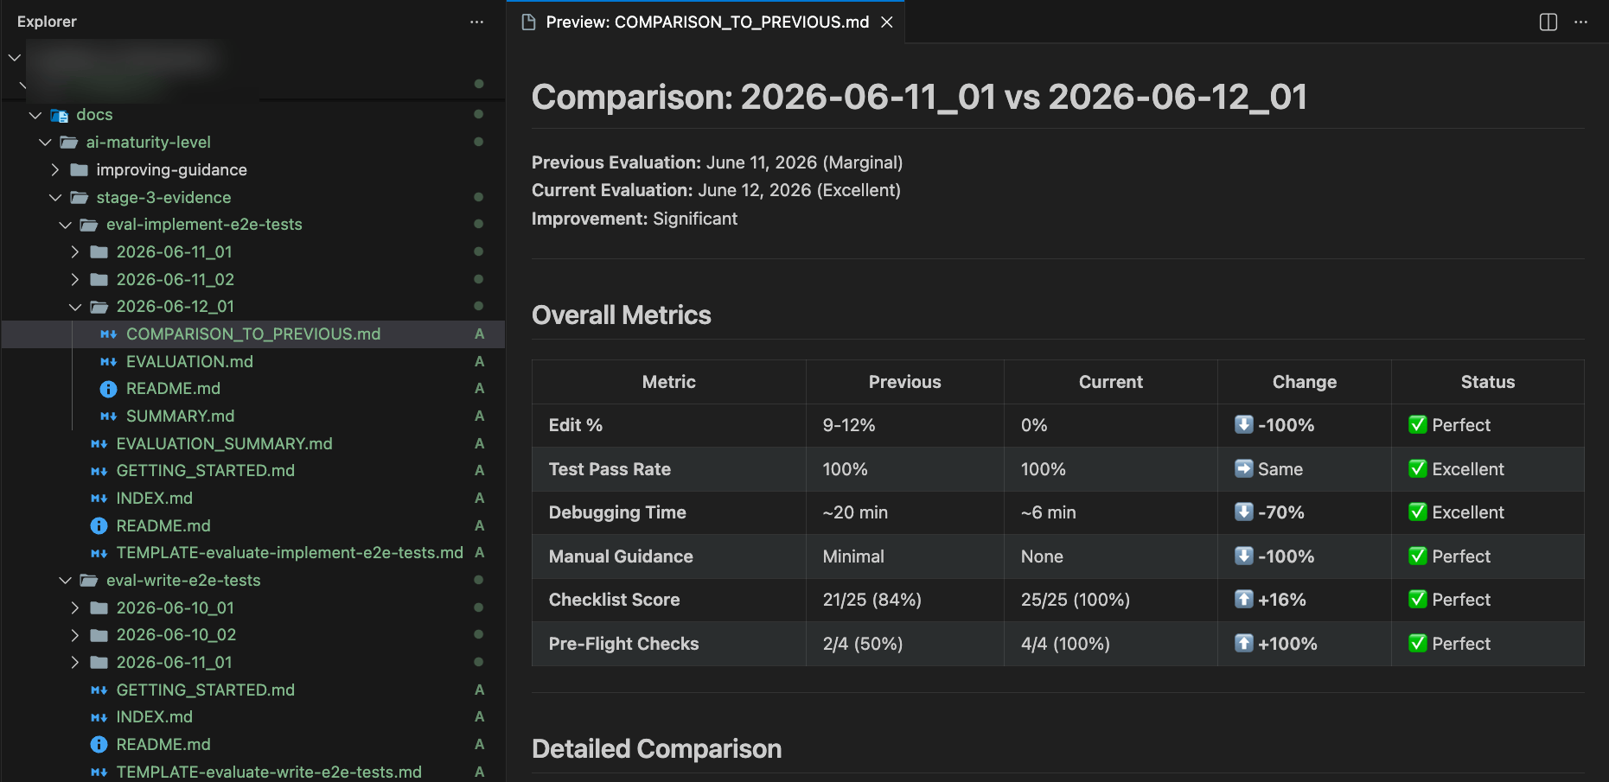Image resolution: width=1609 pixels, height=782 pixels.
Task: Open COMPARISON_TO_PREVIOUS.md in the tree
Action: pyautogui.click(x=253, y=334)
